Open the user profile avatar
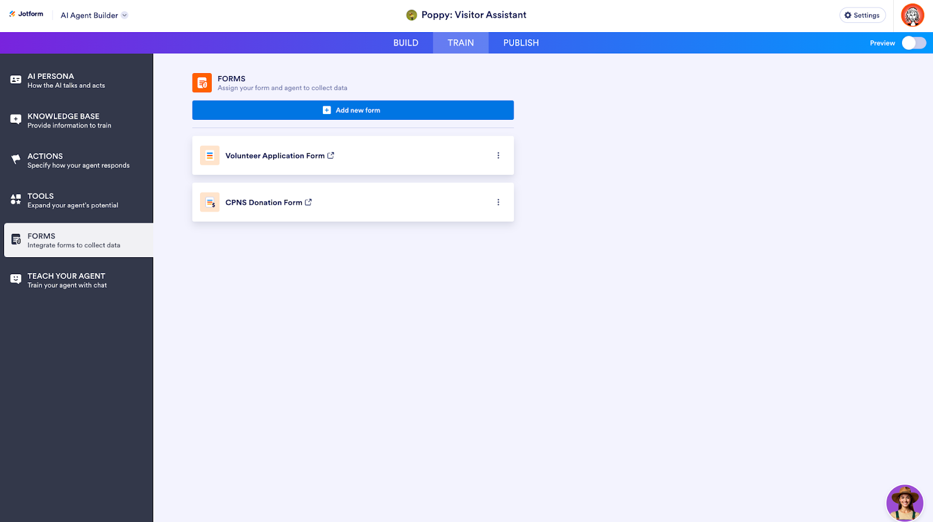The width and height of the screenshot is (933, 522). pyautogui.click(x=913, y=15)
